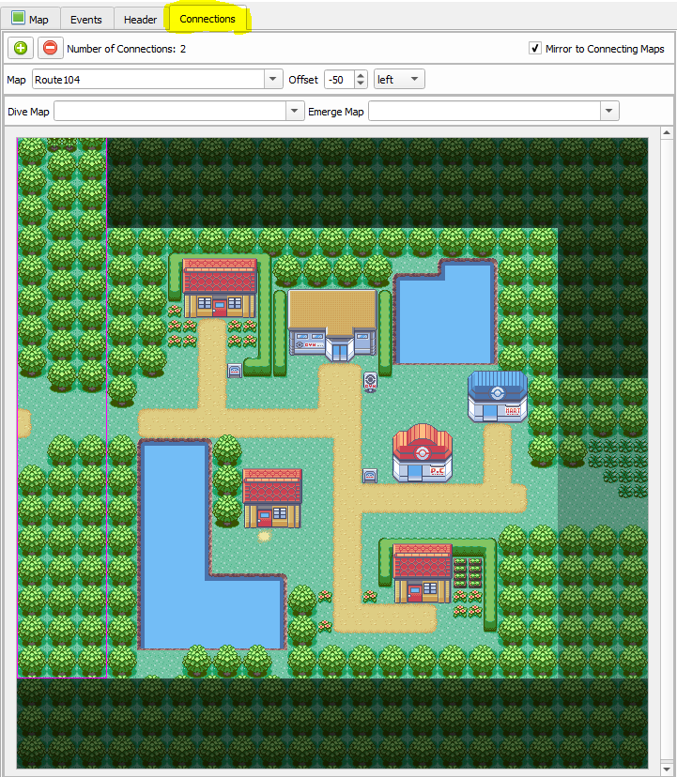Viewport: 677px width, 777px height.
Task: Open the Header tab
Action: [140, 20]
